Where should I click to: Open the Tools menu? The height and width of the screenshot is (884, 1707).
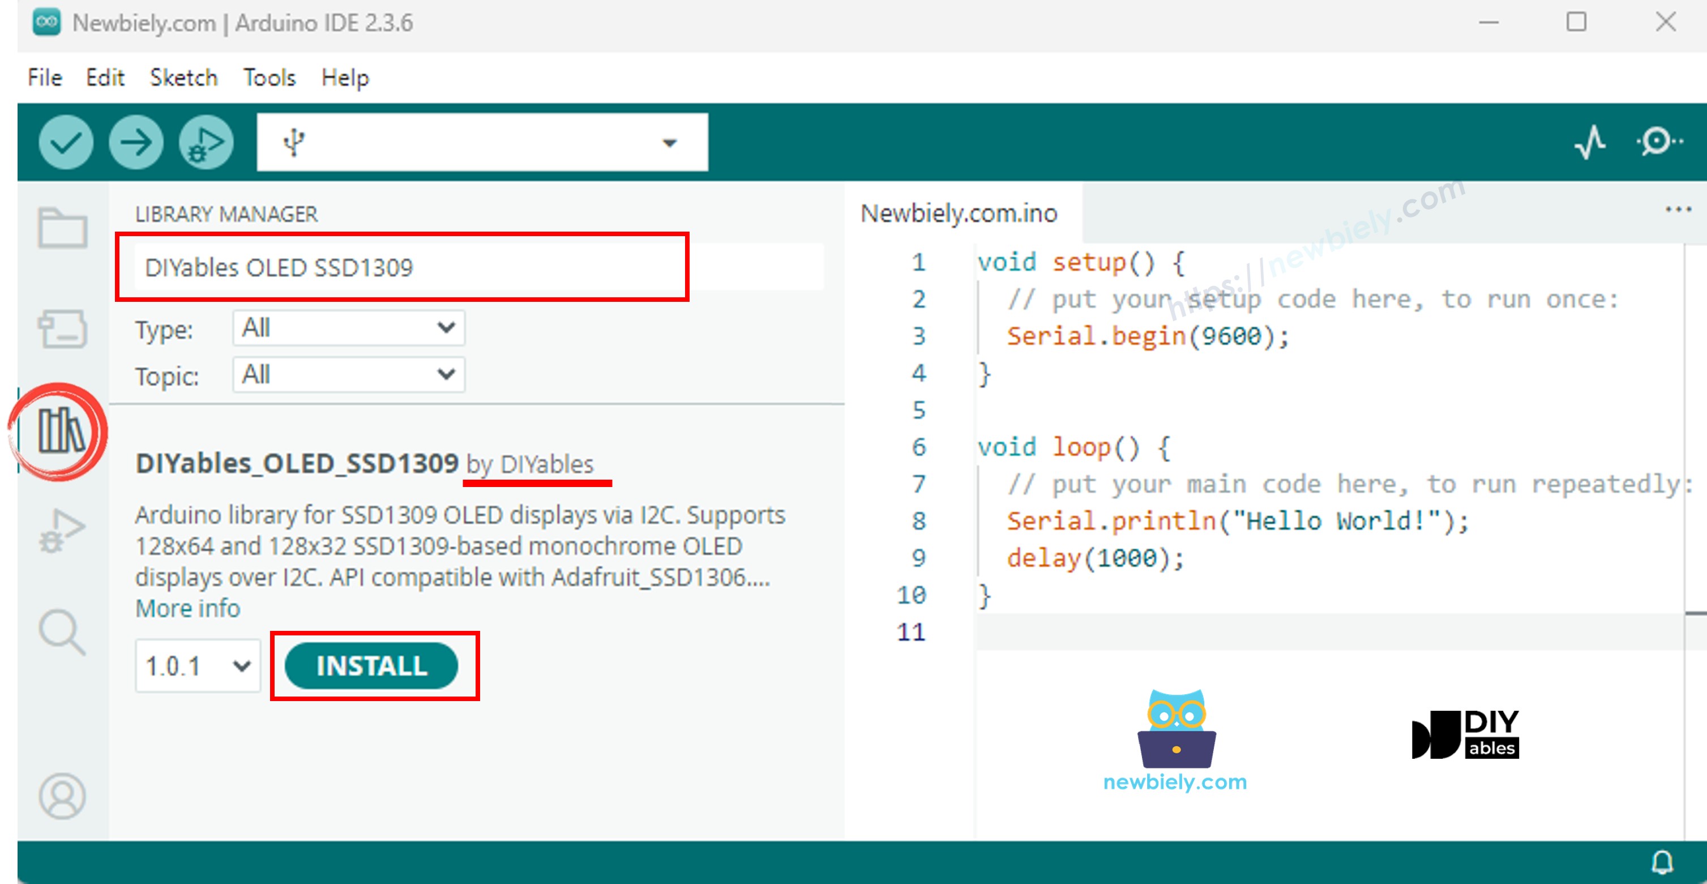269,77
